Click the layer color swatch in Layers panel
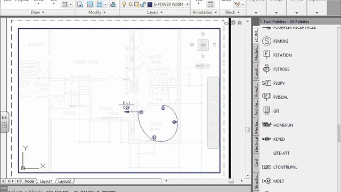Viewport: 341px width, 192px height. [x=150, y=4]
